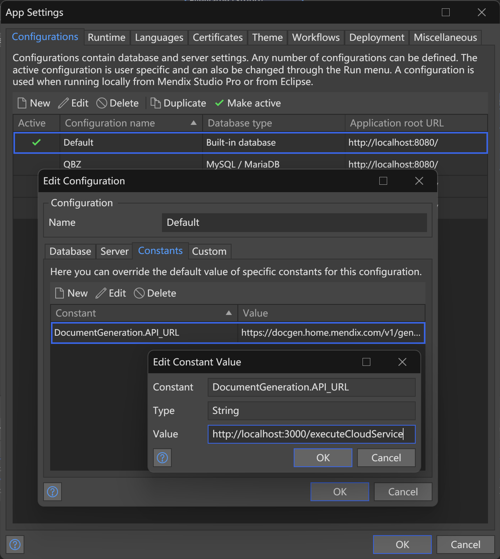Screen dimensions: 500x559
Task: Open the Miscellaneous tab
Action: coord(445,37)
